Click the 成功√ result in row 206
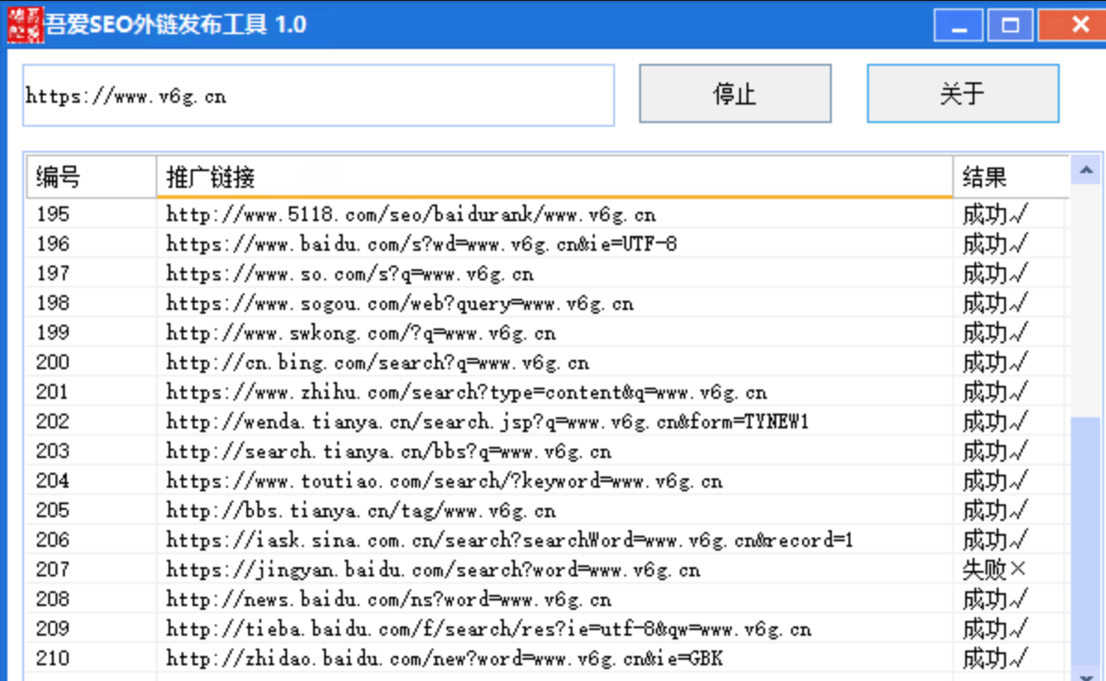 [995, 539]
